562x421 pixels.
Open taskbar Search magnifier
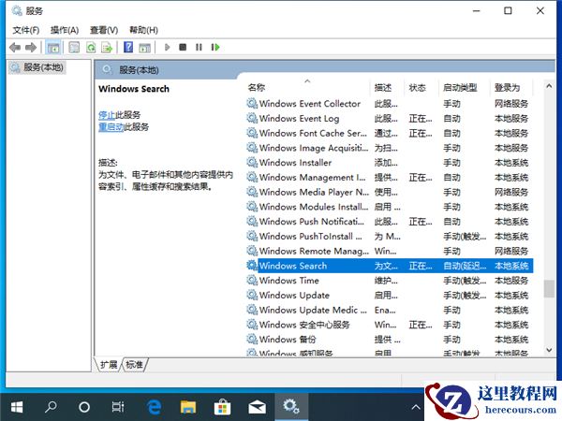point(51,407)
